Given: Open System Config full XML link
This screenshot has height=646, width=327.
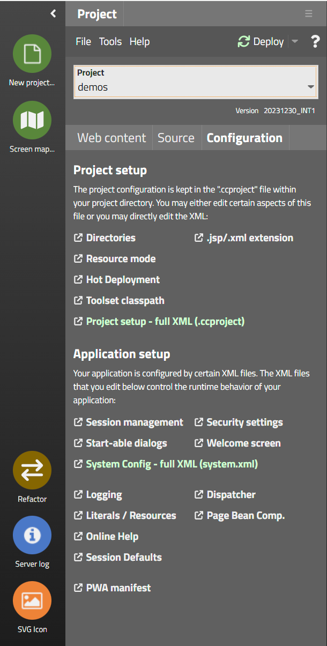Looking at the screenshot, I should pyautogui.click(x=172, y=464).
